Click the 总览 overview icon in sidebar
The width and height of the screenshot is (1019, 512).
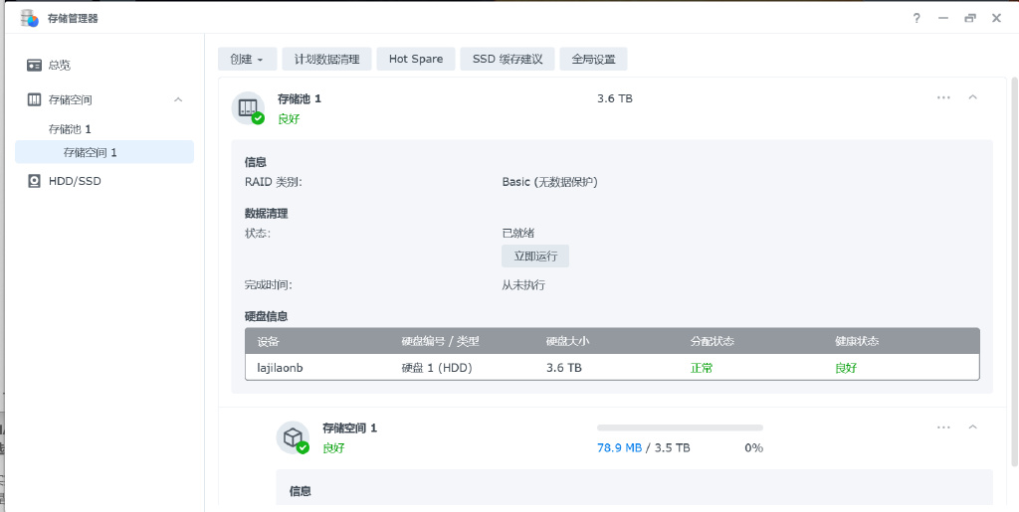coord(35,65)
